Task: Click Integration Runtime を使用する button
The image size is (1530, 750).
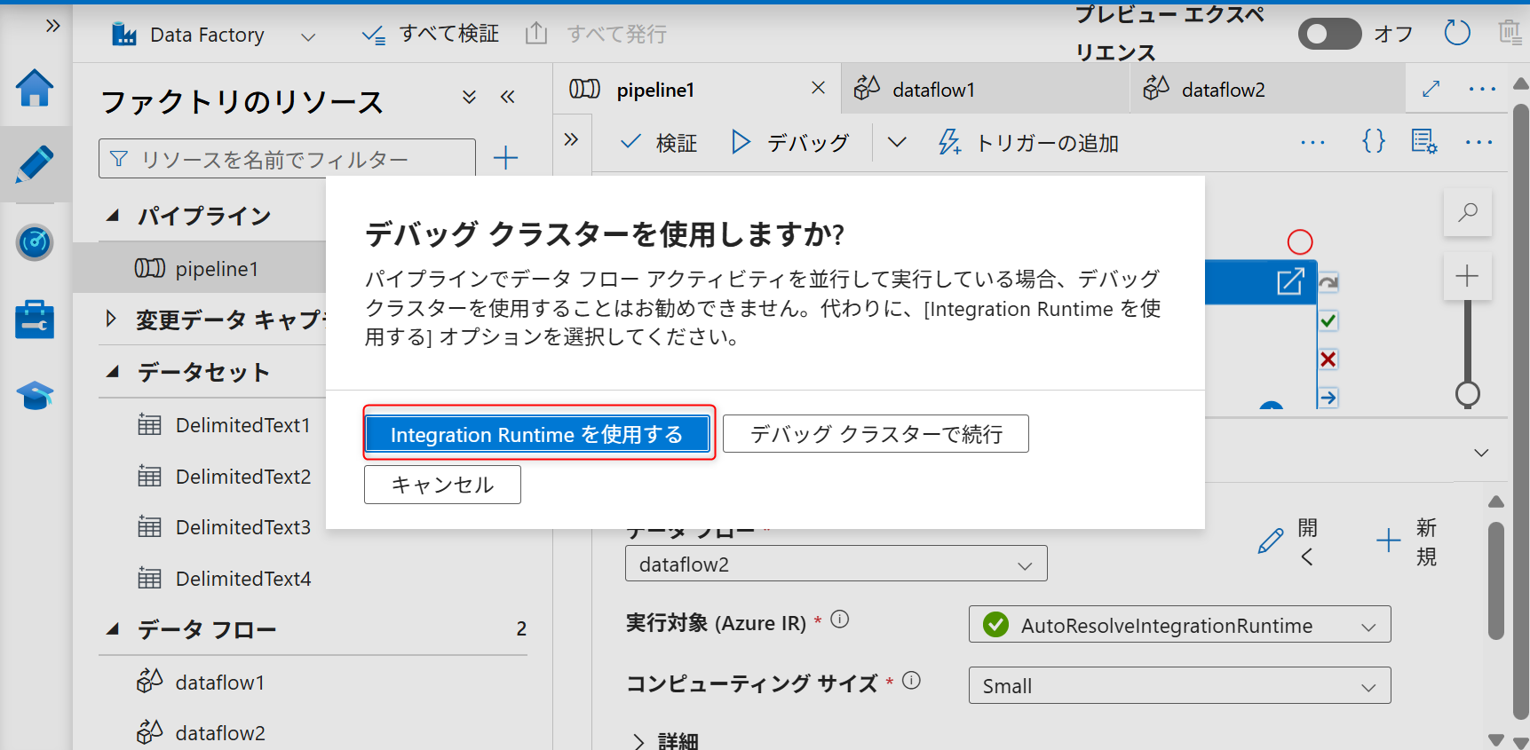Action: coord(537,434)
